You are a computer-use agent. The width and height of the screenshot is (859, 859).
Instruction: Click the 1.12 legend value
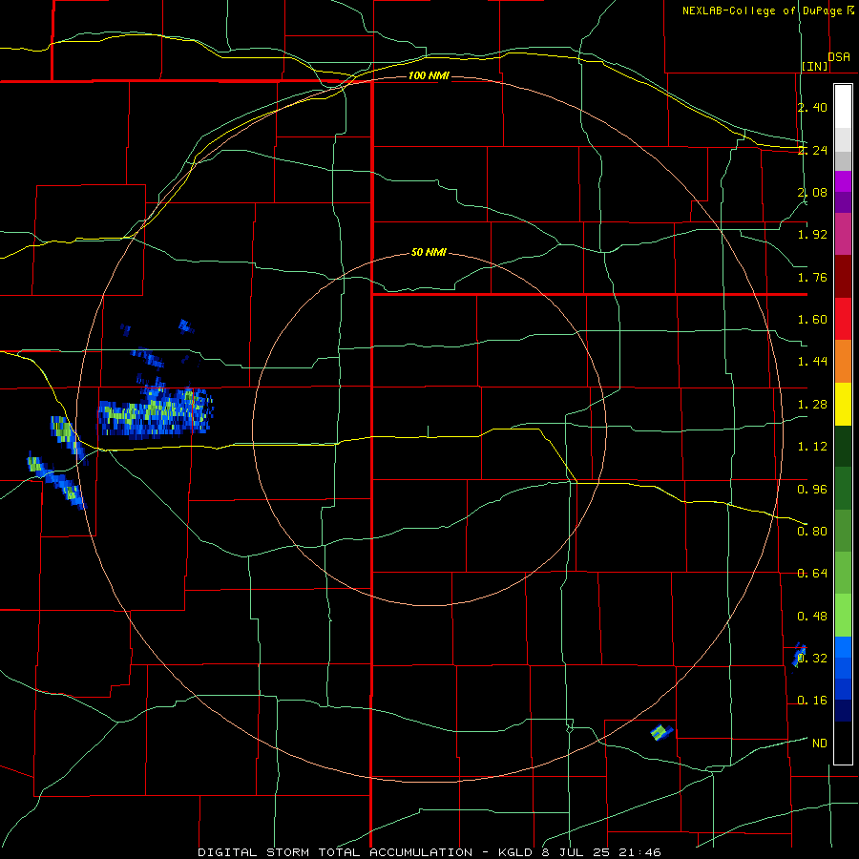click(812, 447)
